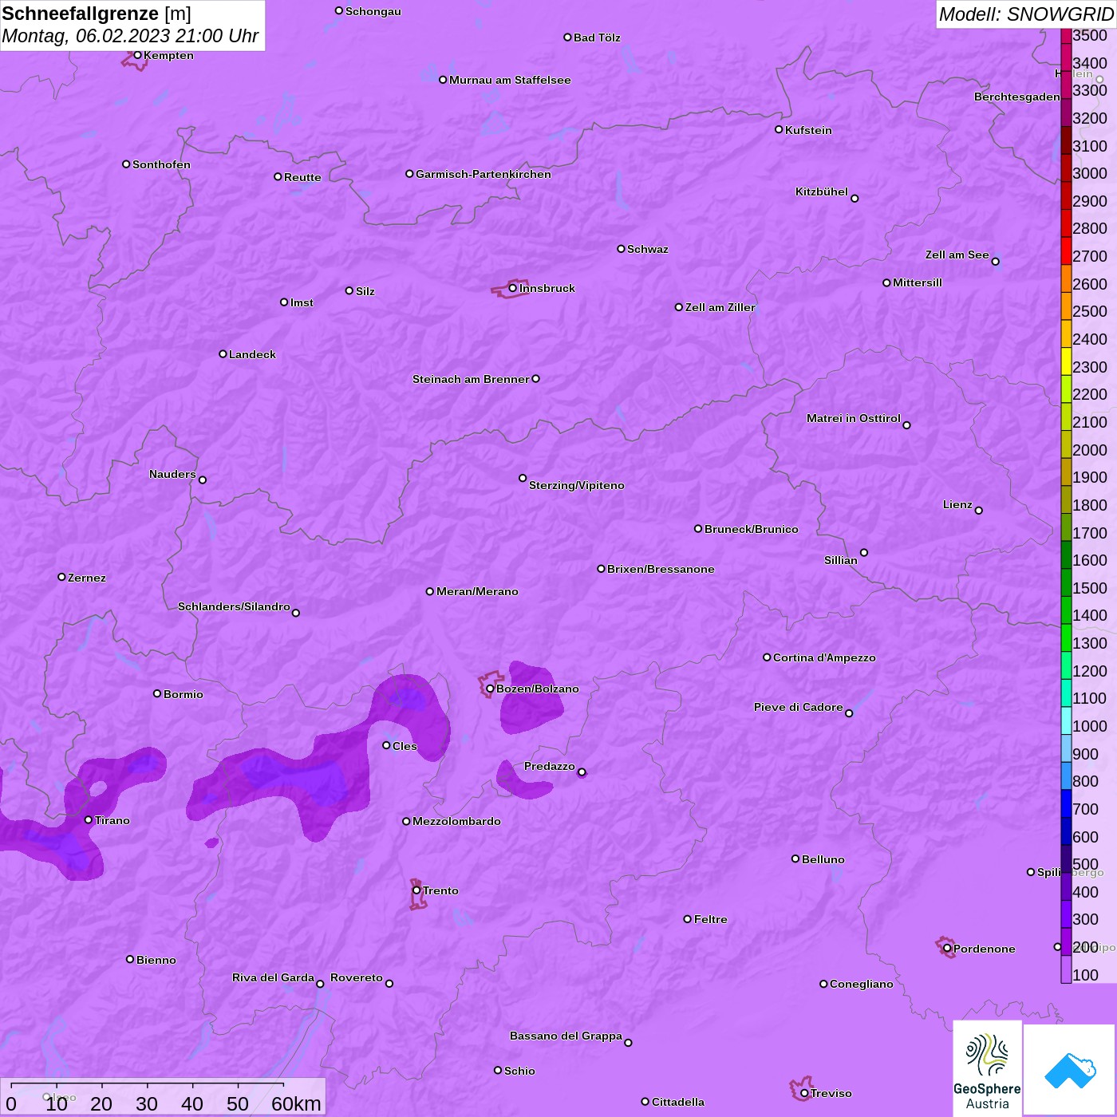Click the Pordenone city marker dot
The height and width of the screenshot is (1117, 1117).
coord(947,949)
